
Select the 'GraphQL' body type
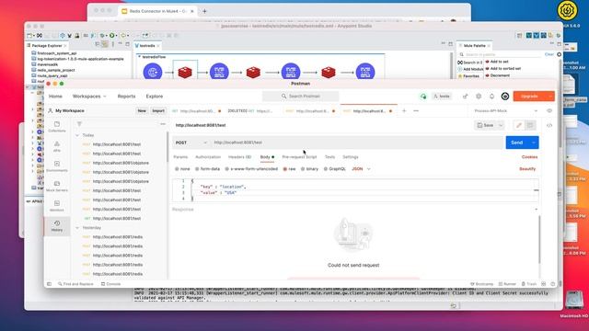tap(335, 169)
